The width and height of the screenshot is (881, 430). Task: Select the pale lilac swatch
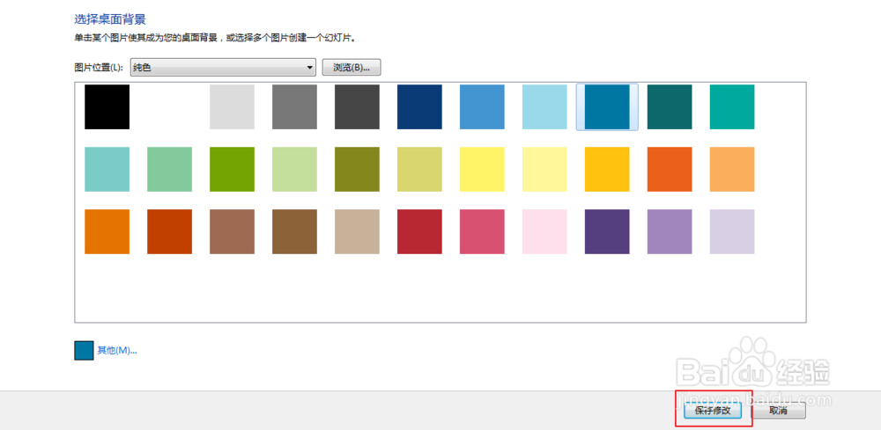click(x=732, y=231)
